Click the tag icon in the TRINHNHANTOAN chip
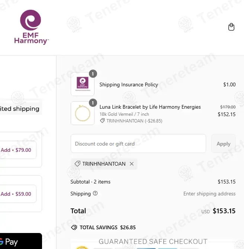 (x=77, y=164)
